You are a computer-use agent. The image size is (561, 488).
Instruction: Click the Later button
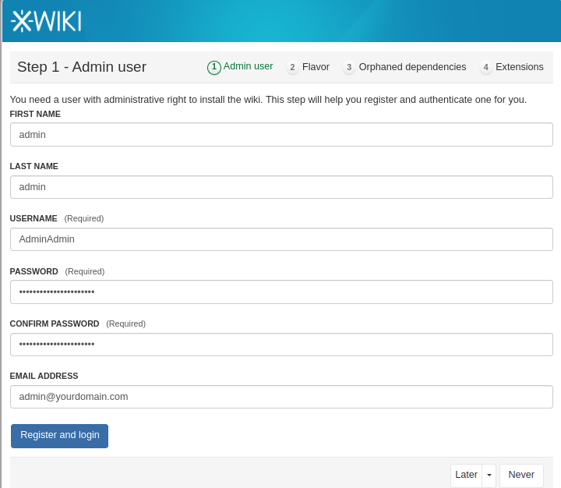pyautogui.click(x=466, y=476)
